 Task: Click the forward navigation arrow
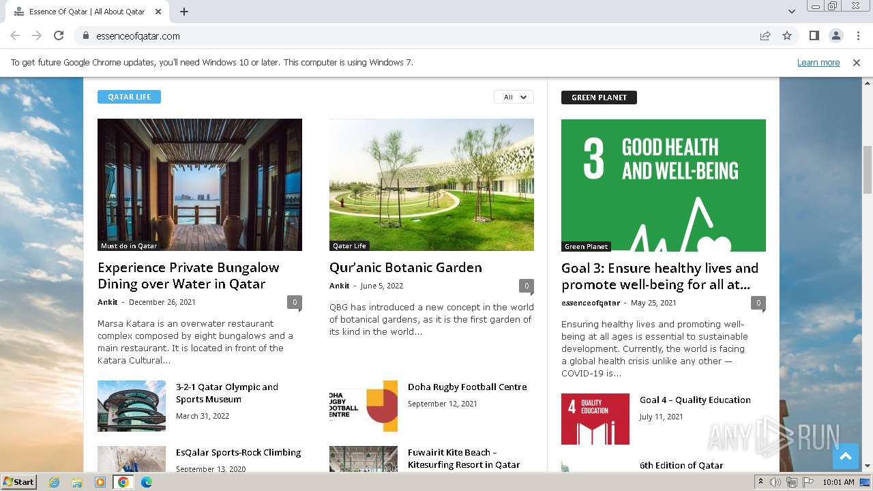click(37, 35)
